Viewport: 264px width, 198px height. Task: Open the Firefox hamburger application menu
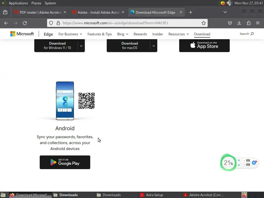(258, 23)
